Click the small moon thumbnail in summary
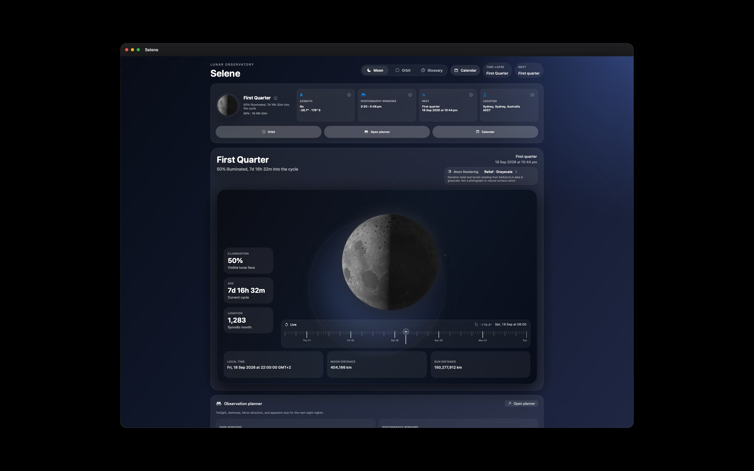The width and height of the screenshot is (754, 471). tap(228, 105)
